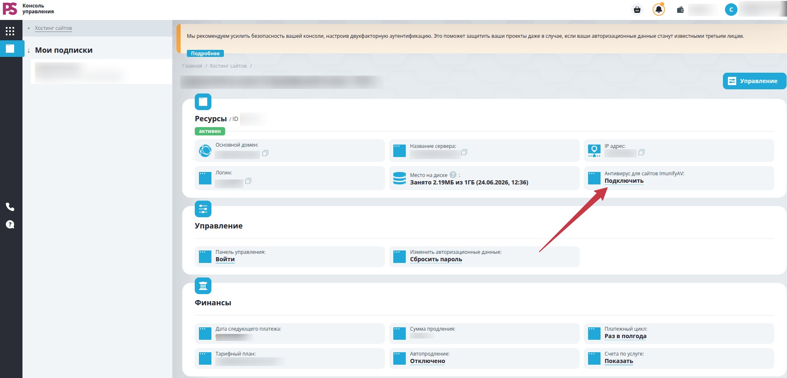Click the wallet balance icon
The image size is (787, 378).
coord(680,10)
